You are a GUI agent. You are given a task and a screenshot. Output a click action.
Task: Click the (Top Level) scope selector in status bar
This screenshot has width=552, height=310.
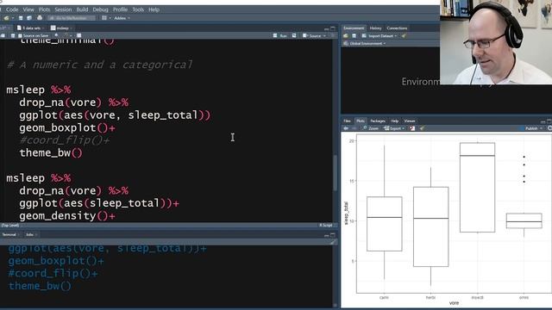click(x=10, y=226)
